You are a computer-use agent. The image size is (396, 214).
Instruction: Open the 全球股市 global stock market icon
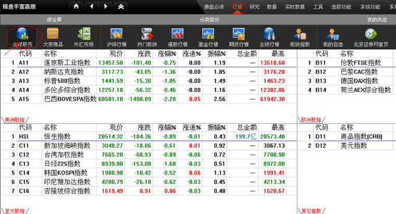click(22, 38)
